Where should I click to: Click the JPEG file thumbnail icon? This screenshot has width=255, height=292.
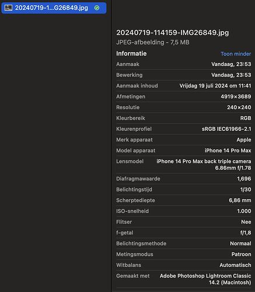click(8, 8)
